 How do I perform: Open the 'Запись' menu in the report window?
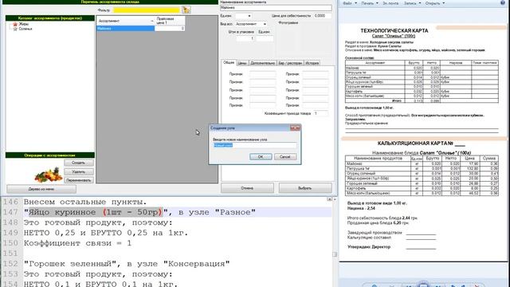click(412, 3)
